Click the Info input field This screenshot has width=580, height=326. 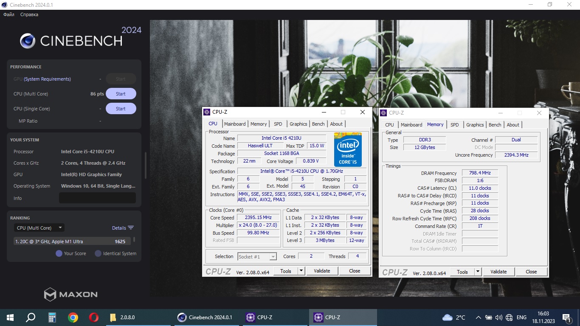(97, 198)
